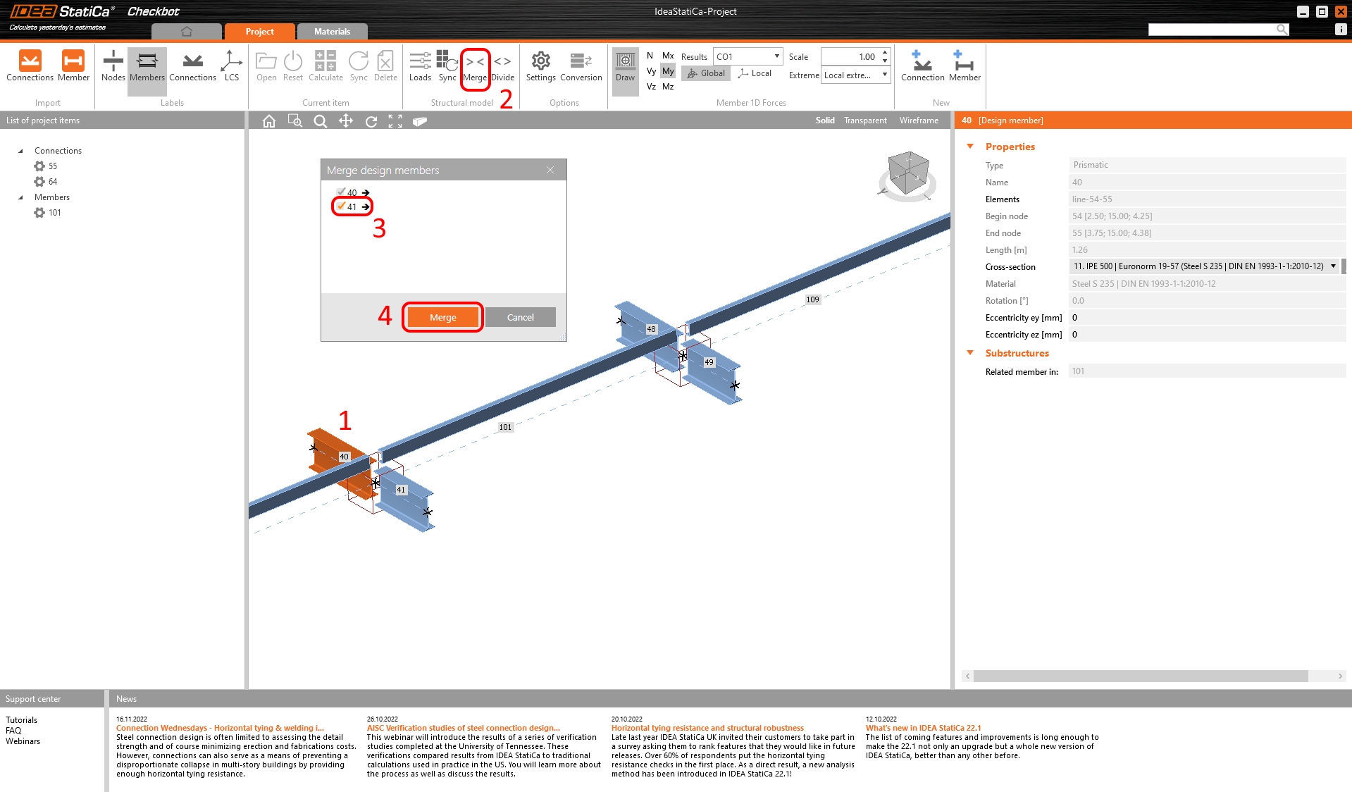The height and width of the screenshot is (792, 1352).
Task: Collapse the Connections tree node
Action: [x=20, y=151]
